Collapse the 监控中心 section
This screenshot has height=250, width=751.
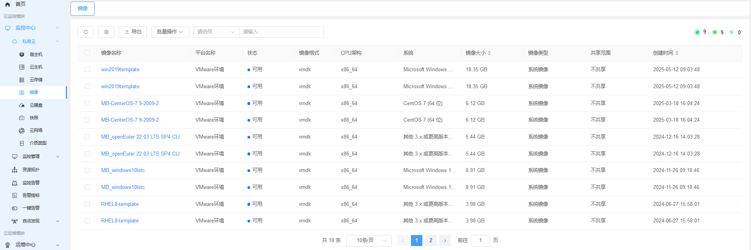[x=58, y=28]
